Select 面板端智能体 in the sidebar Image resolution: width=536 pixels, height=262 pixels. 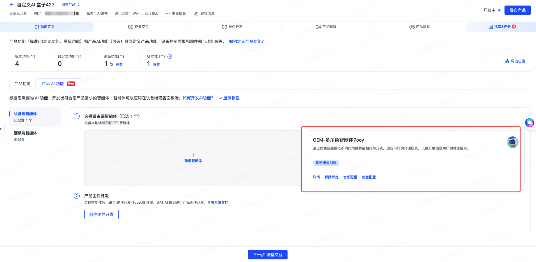pos(25,133)
